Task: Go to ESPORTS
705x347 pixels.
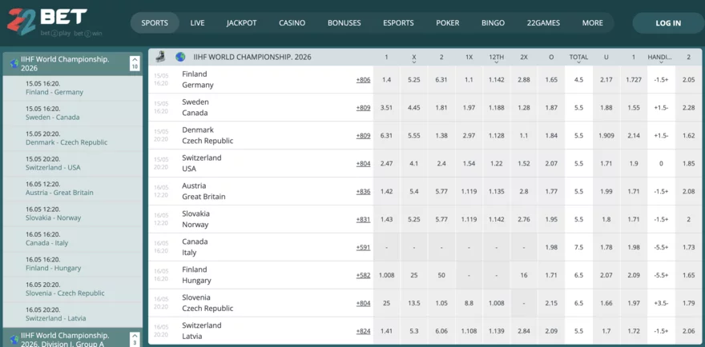Action: click(398, 23)
